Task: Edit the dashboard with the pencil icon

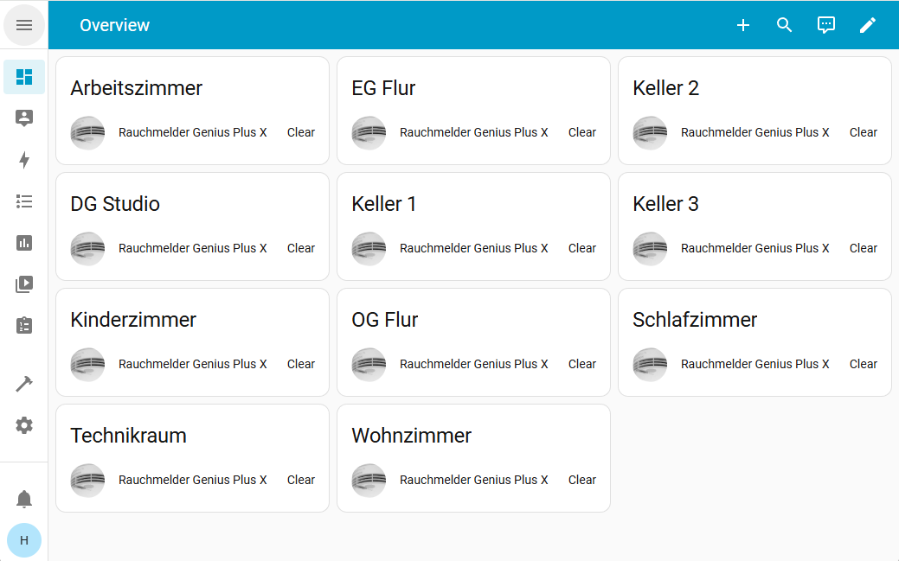Action: coord(867,25)
